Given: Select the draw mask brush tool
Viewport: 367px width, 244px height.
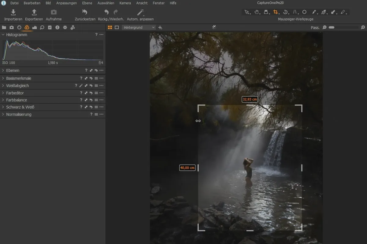Looking at the screenshot, I should [314, 12].
